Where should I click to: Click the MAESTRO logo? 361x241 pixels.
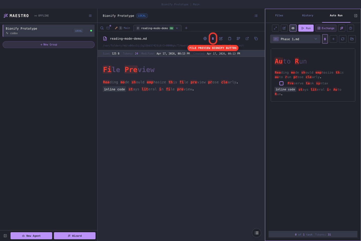[x=16, y=16]
